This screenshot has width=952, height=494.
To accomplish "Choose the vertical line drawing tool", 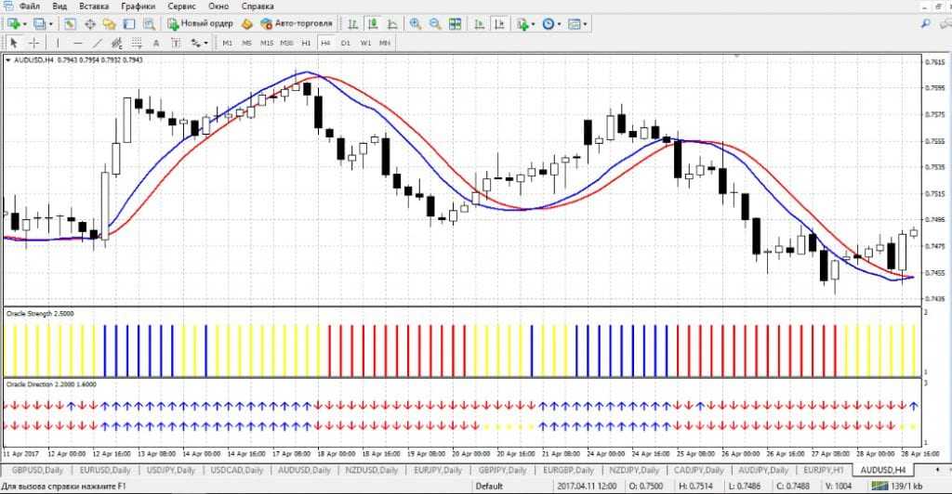I will (x=58, y=43).
